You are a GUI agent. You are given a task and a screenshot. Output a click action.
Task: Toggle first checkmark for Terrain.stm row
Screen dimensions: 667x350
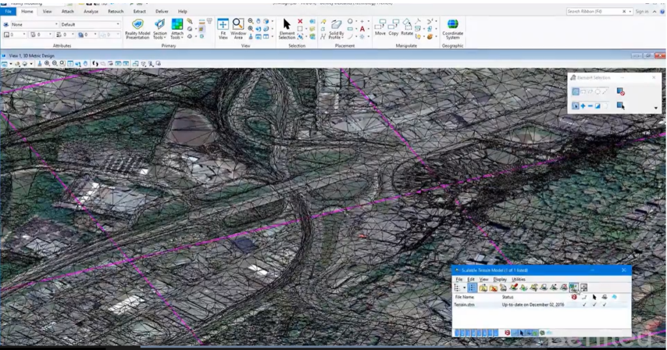(x=584, y=304)
